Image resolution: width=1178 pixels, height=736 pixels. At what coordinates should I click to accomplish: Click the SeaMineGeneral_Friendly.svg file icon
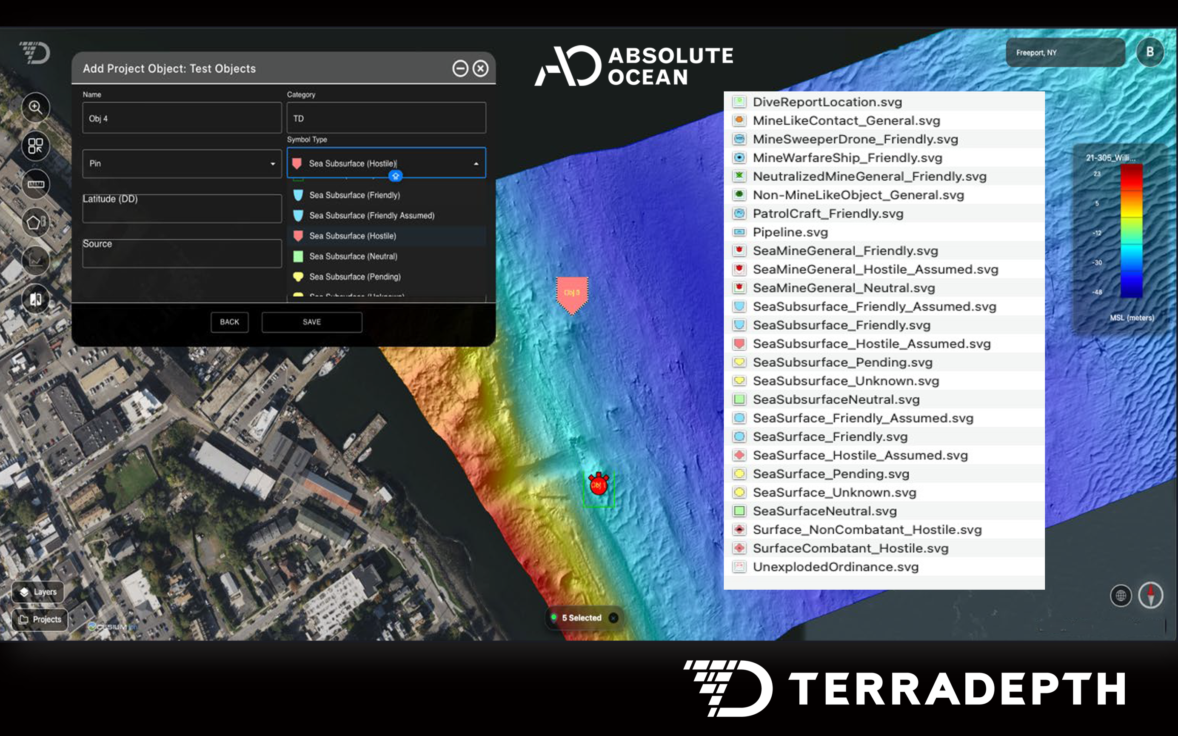739,251
